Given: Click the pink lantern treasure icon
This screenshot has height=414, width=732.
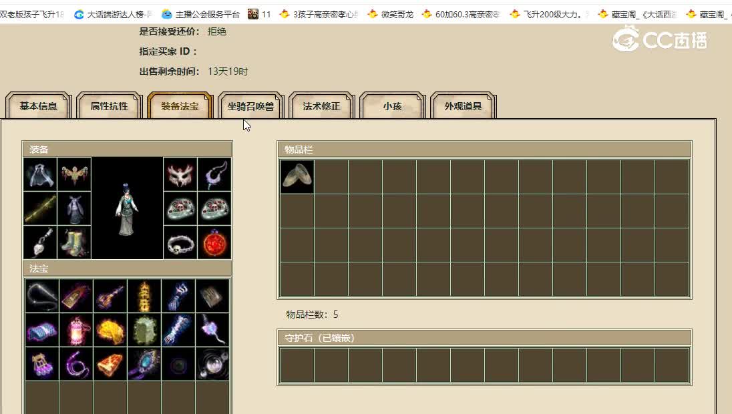Looking at the screenshot, I should (x=76, y=330).
